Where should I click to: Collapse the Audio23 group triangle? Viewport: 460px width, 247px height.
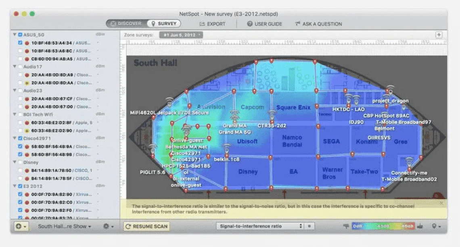[x=15, y=90]
